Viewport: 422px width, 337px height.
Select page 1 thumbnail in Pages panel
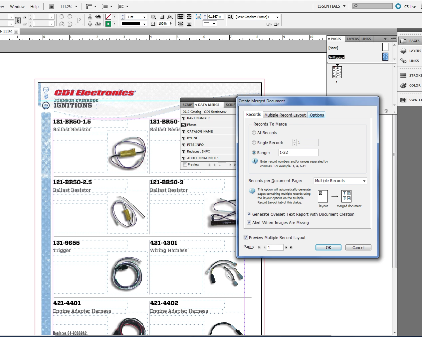click(x=337, y=72)
